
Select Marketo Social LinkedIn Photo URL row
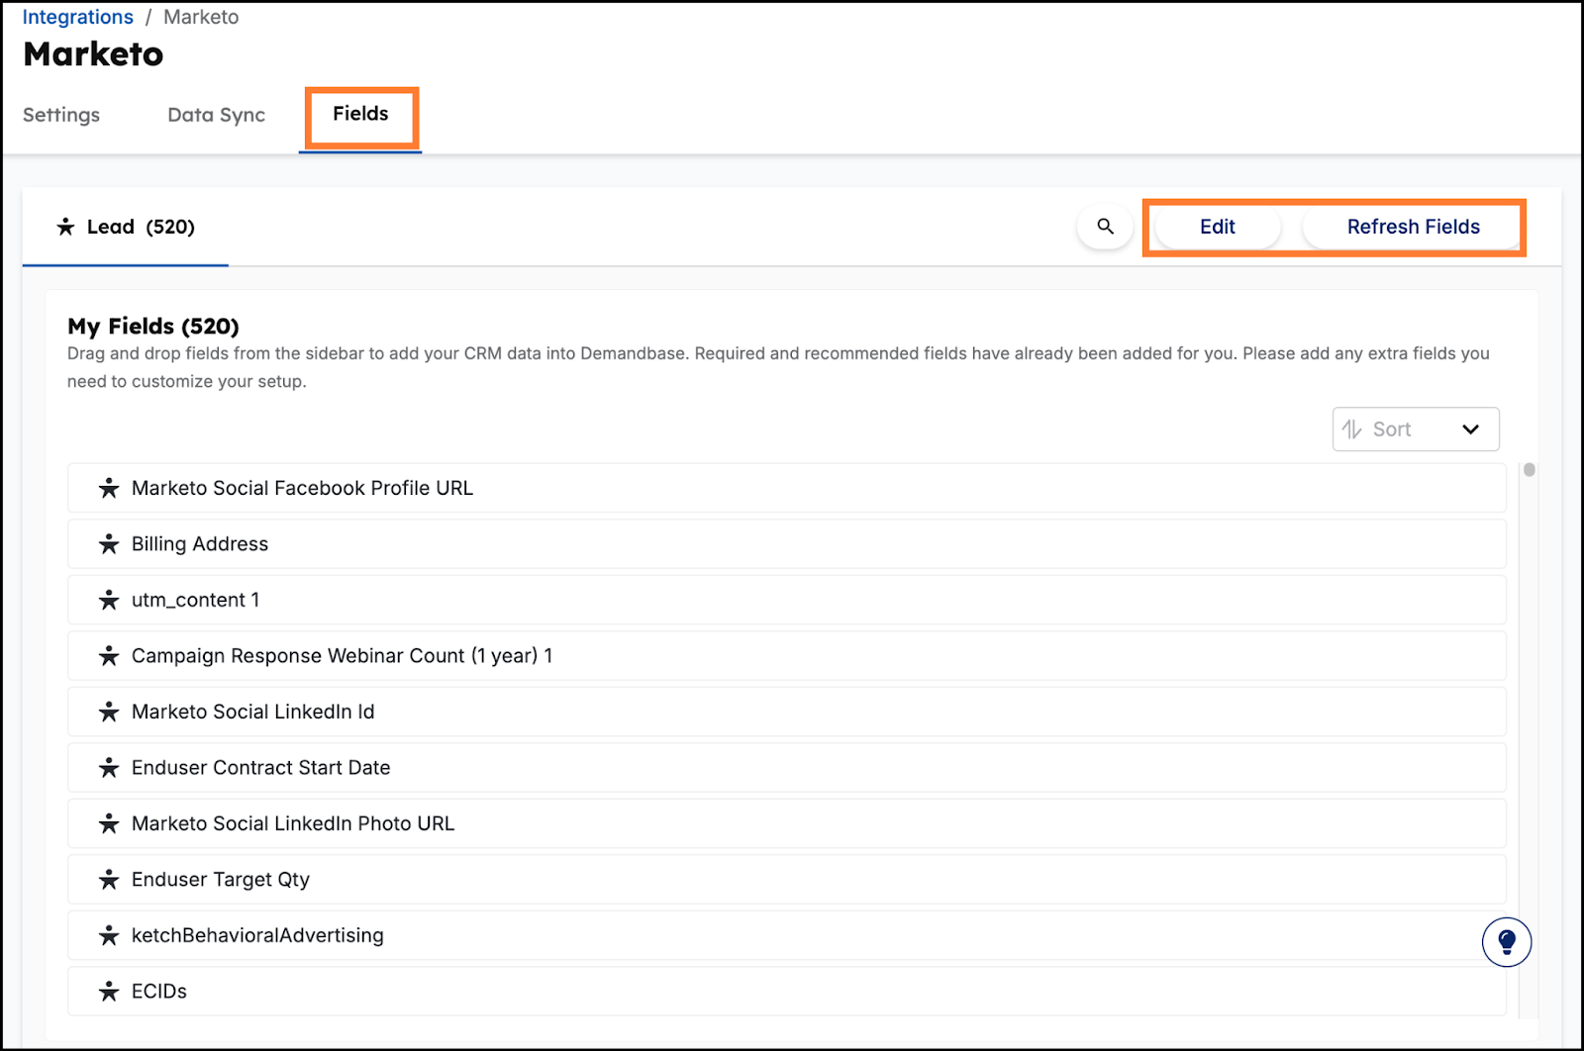(x=787, y=823)
